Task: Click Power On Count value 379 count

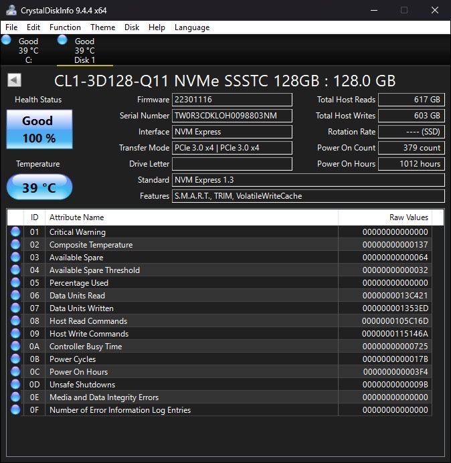Action: point(412,148)
